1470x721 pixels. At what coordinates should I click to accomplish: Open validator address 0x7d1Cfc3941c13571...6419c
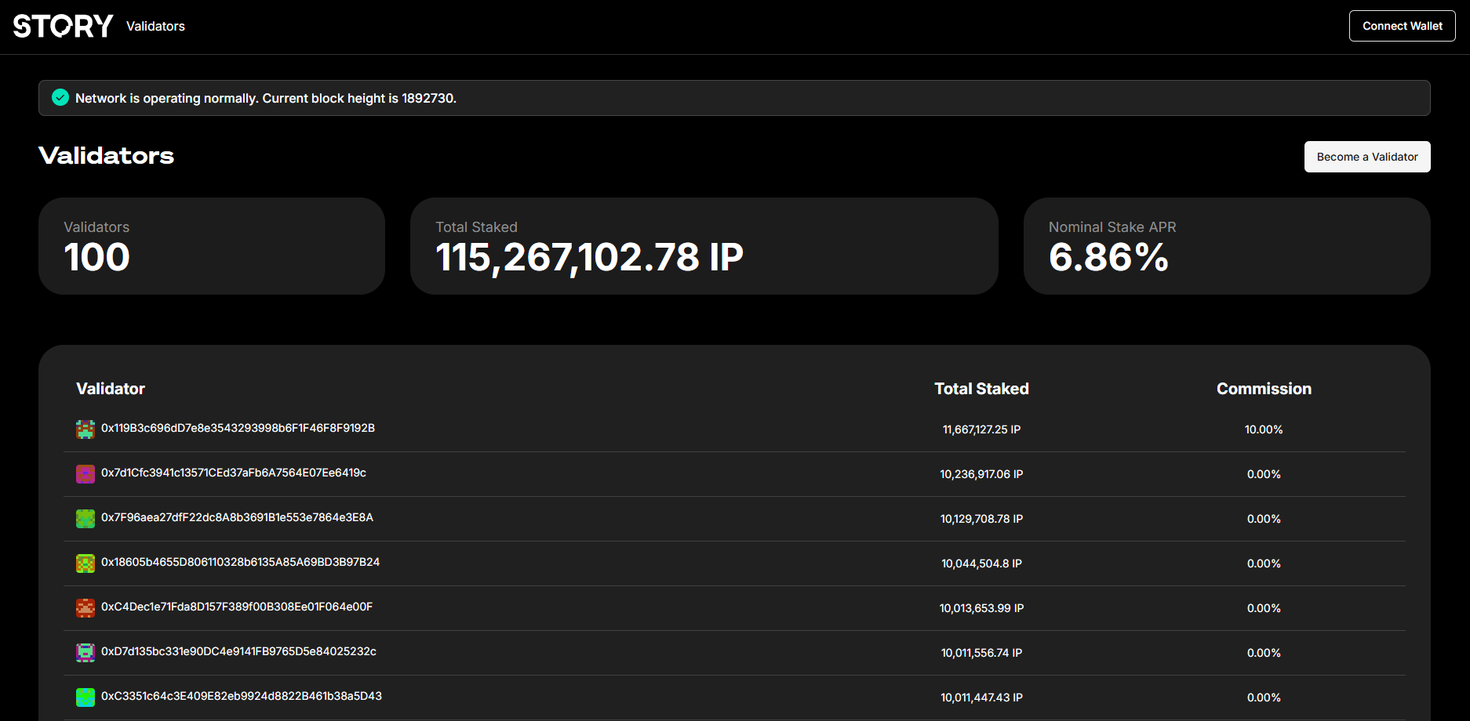pos(234,473)
